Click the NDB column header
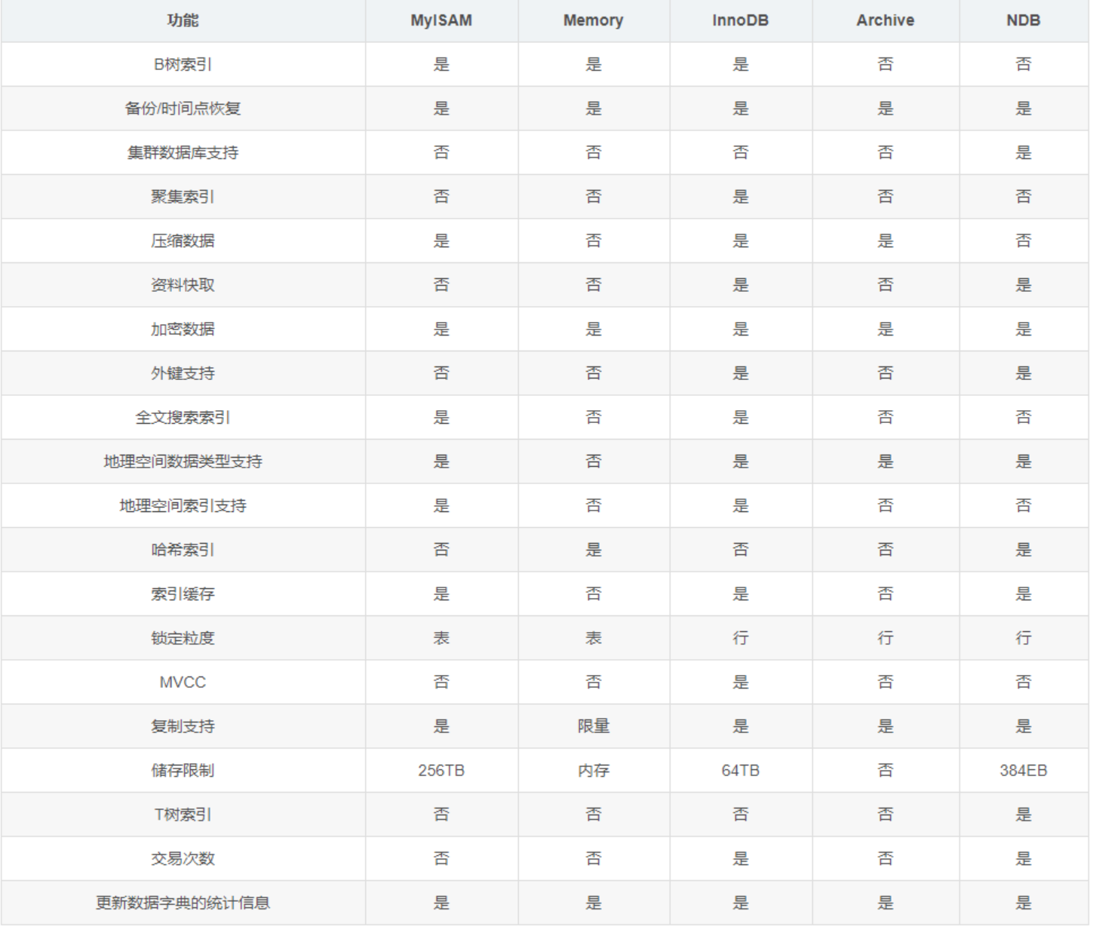This screenshot has height=926, width=1093. pyautogui.click(x=1023, y=20)
